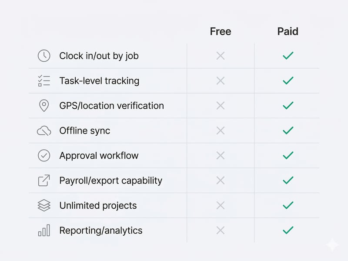Click the circled checkmark Approval workflow icon
The height and width of the screenshot is (261, 348).
coord(44,156)
